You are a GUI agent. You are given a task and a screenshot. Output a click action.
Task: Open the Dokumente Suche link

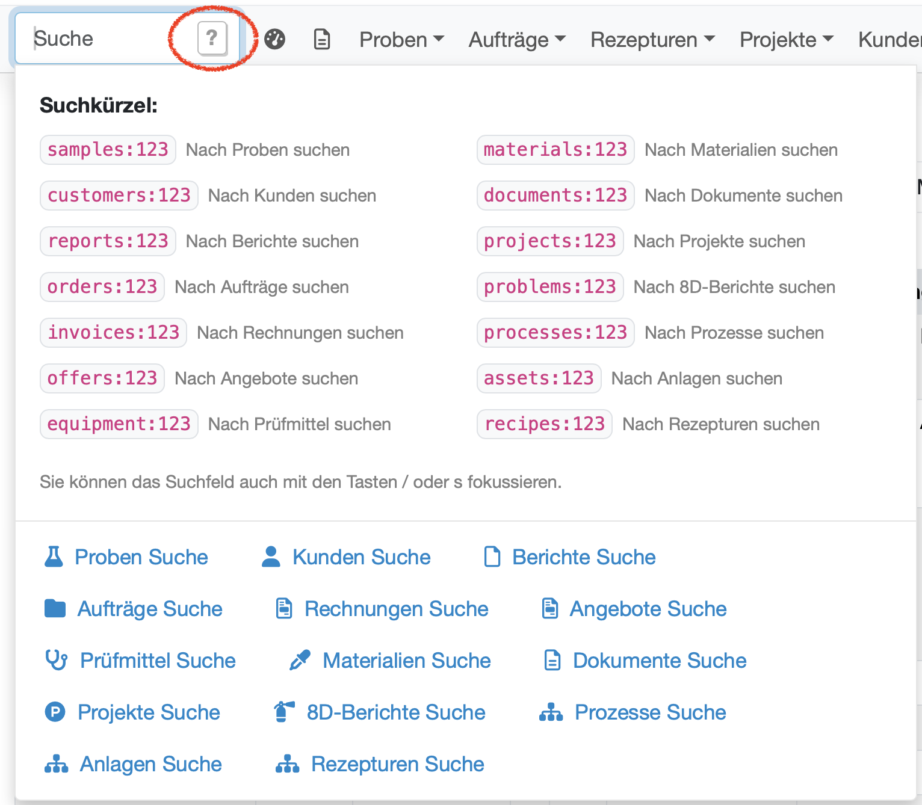pos(659,660)
